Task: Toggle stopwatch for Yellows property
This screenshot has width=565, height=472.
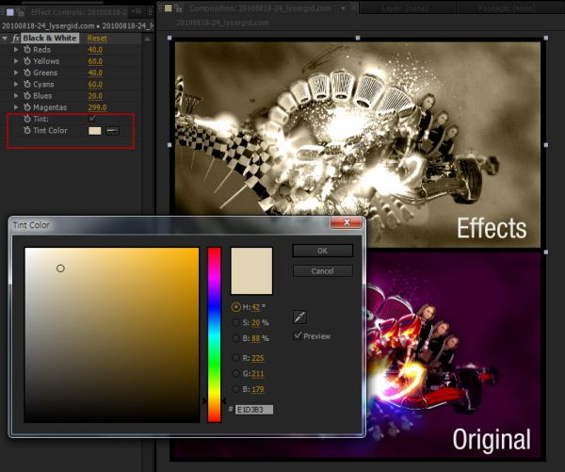Action: tap(27, 61)
